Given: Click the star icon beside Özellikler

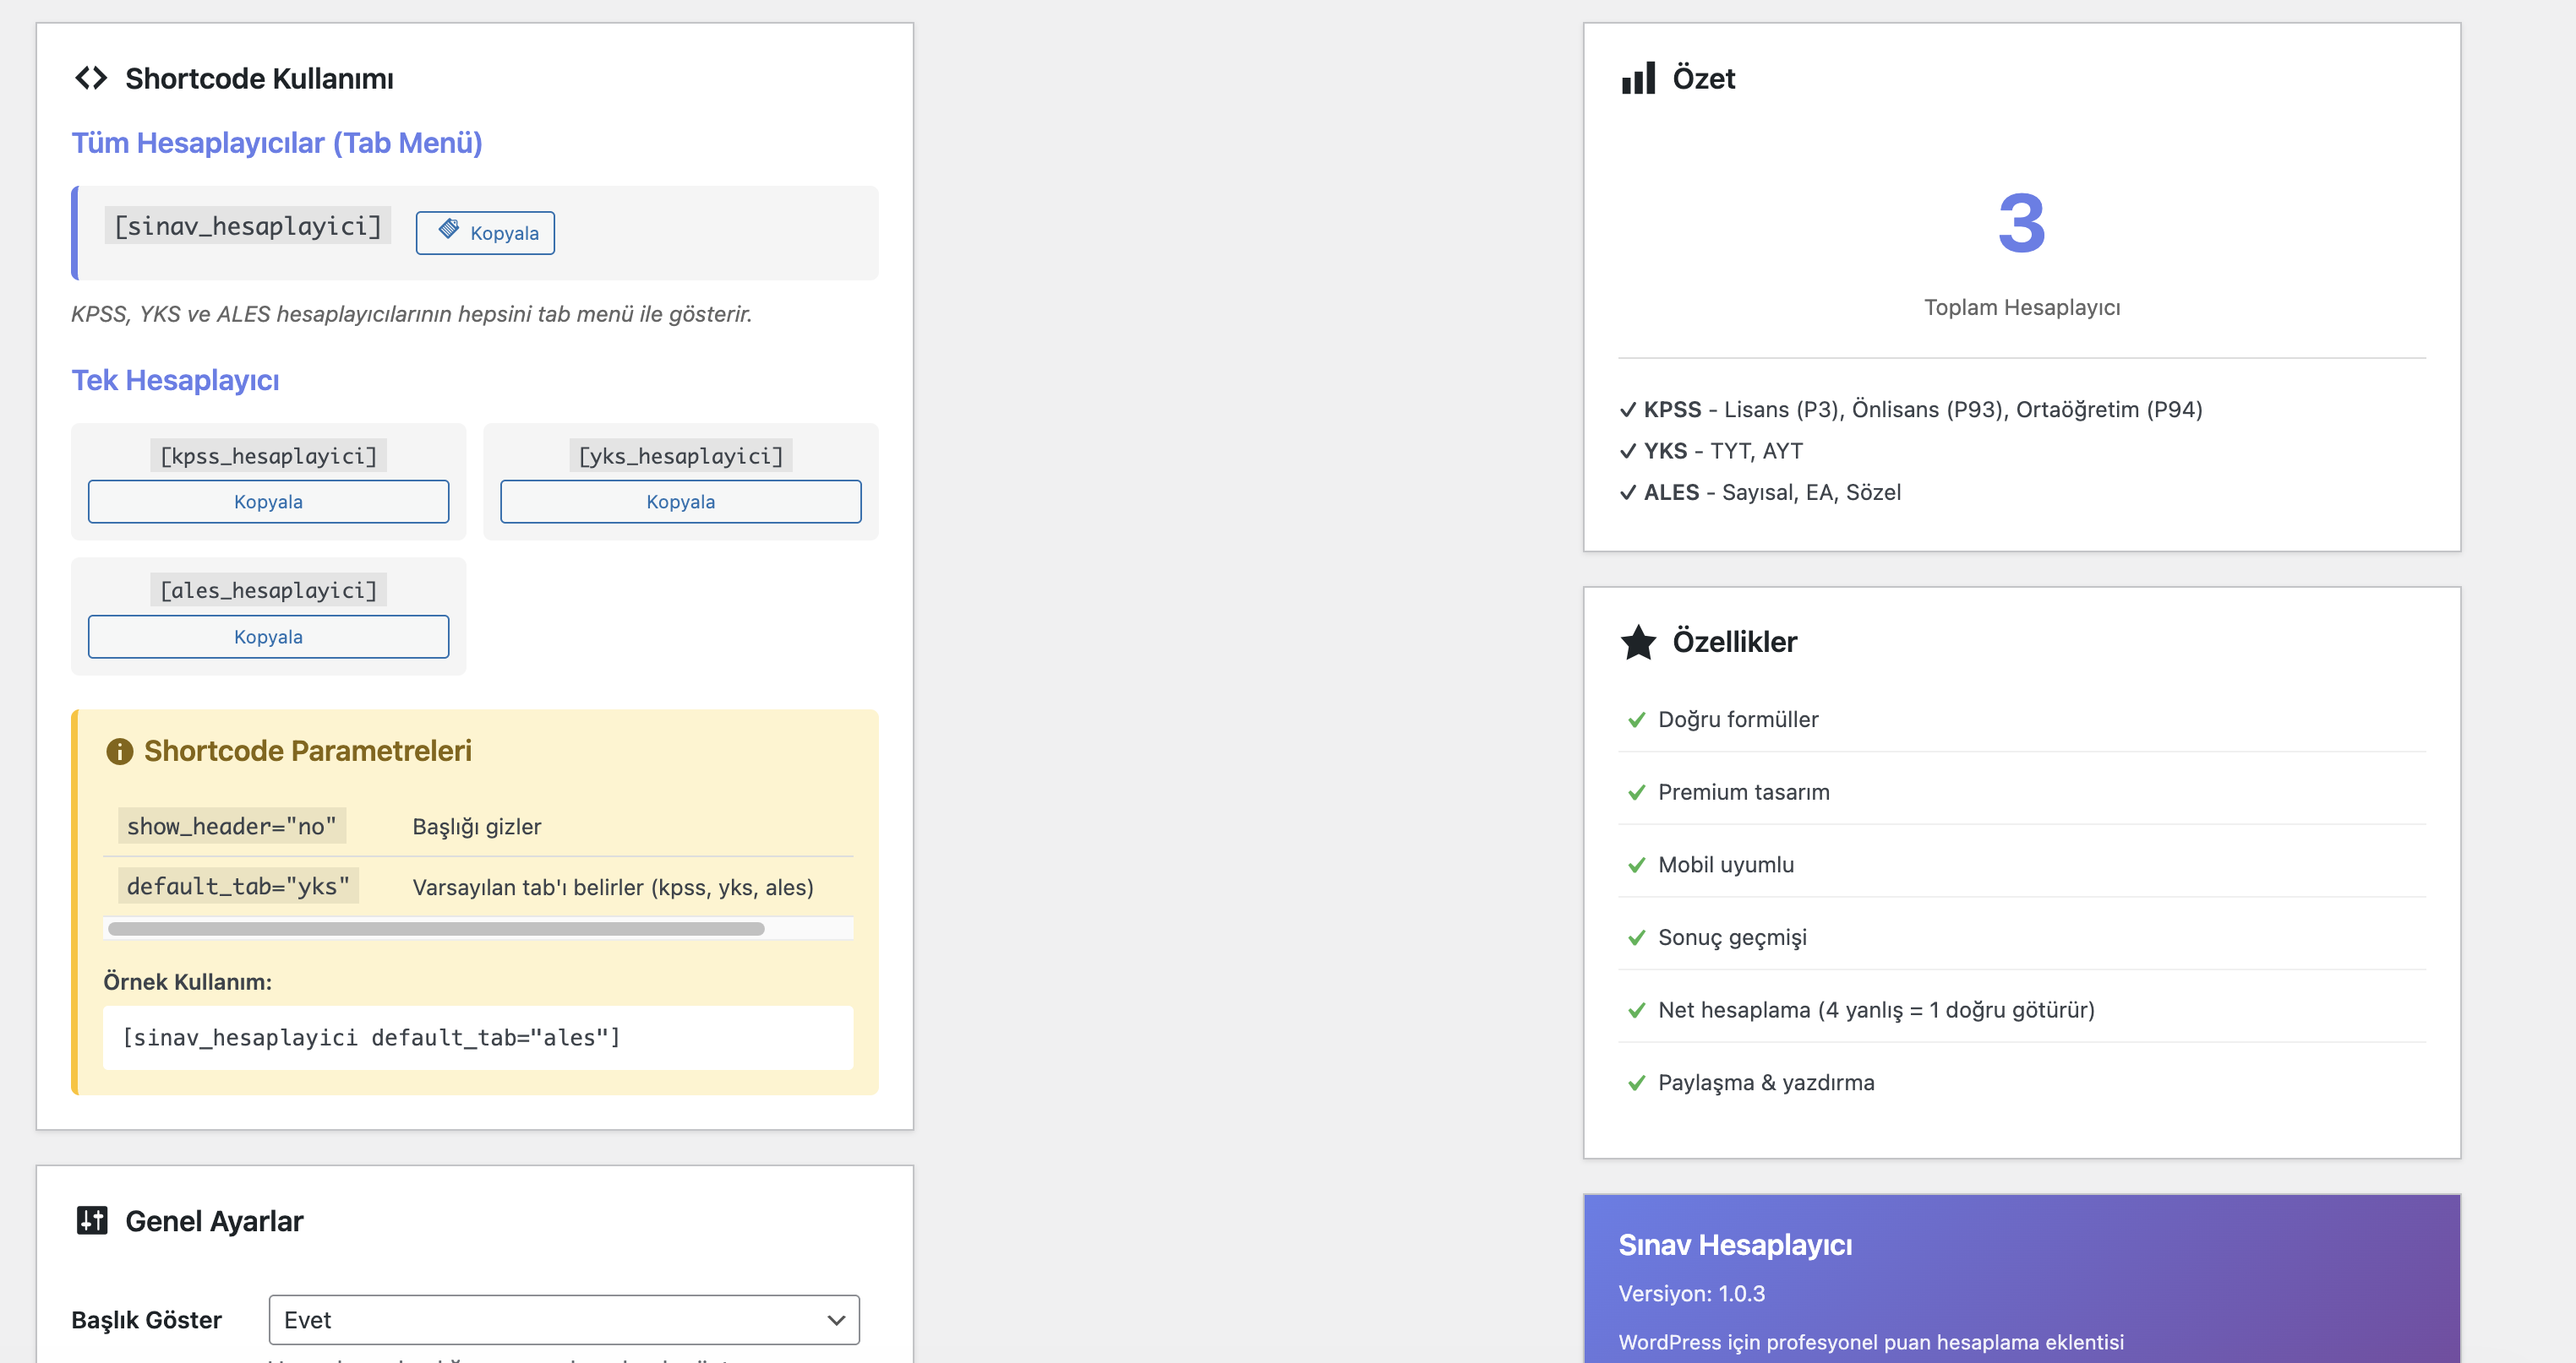Looking at the screenshot, I should [1638, 642].
